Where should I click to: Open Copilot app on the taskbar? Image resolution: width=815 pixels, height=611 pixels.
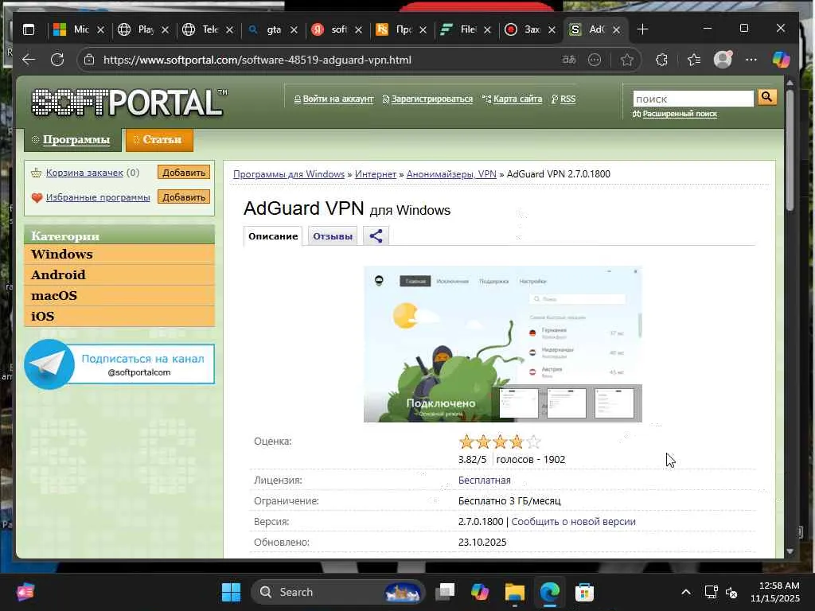tap(479, 592)
